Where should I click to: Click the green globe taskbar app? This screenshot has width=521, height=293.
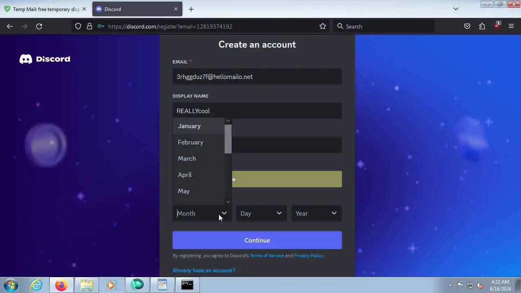[x=137, y=285]
